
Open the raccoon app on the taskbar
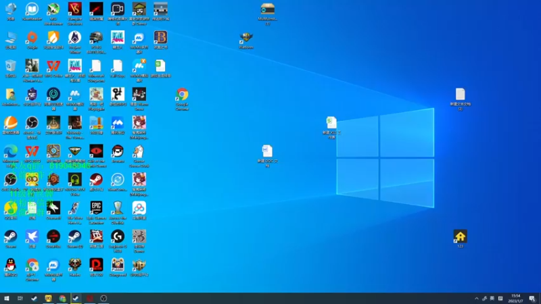pos(48,299)
